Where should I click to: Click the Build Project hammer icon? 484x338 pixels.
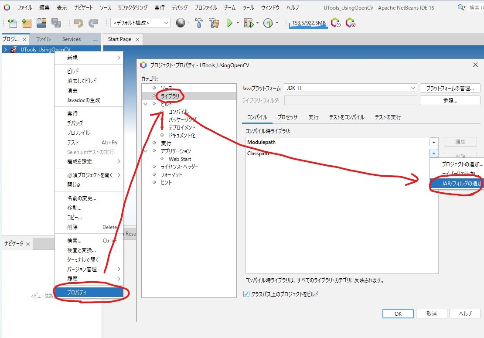point(199,23)
